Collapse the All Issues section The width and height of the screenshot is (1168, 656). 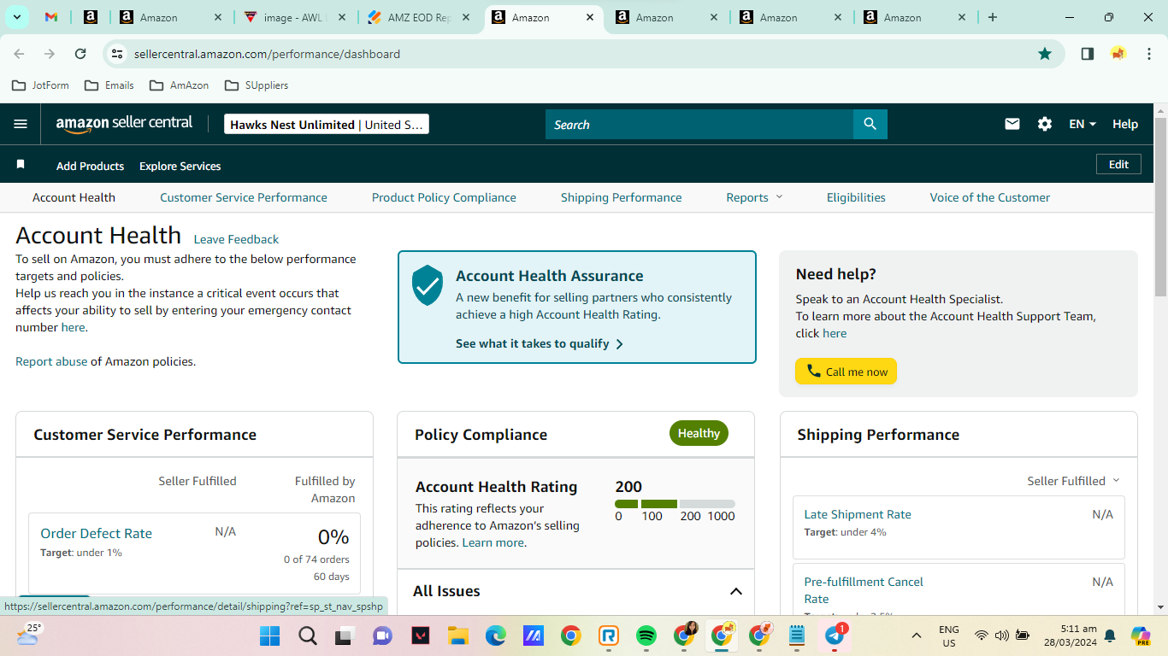coord(735,591)
